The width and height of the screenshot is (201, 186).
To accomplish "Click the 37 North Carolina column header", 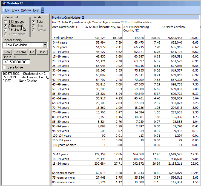I will tap(180, 29).
